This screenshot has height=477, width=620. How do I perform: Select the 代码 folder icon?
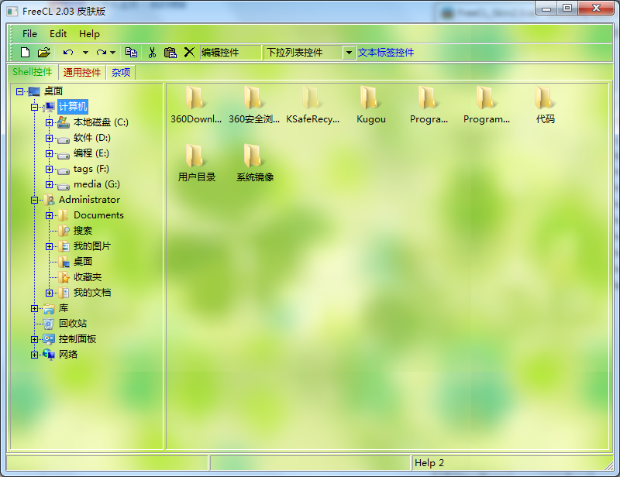(545, 98)
